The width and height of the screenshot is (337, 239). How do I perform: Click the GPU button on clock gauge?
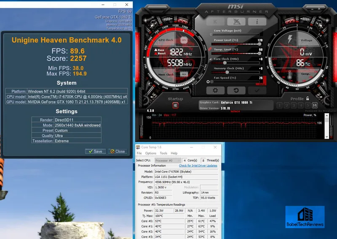coord(184,40)
